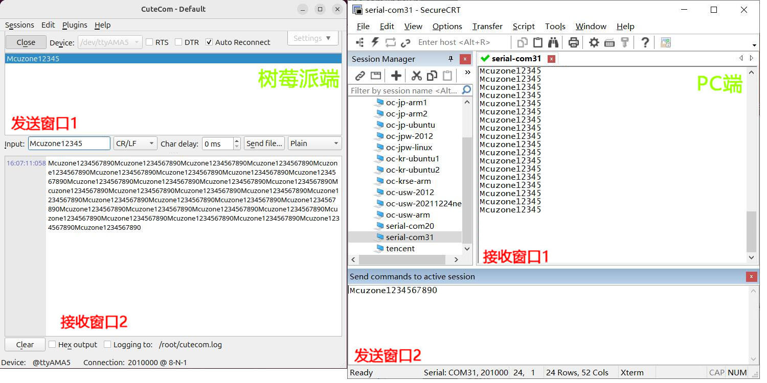Click the Session Manager Cut scissors icon
Viewport: 767px width, 383px height.
pos(417,76)
